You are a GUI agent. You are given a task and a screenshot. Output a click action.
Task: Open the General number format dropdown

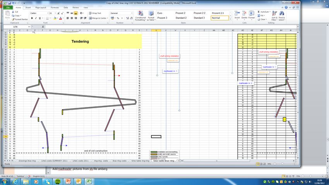[x=132, y=13]
